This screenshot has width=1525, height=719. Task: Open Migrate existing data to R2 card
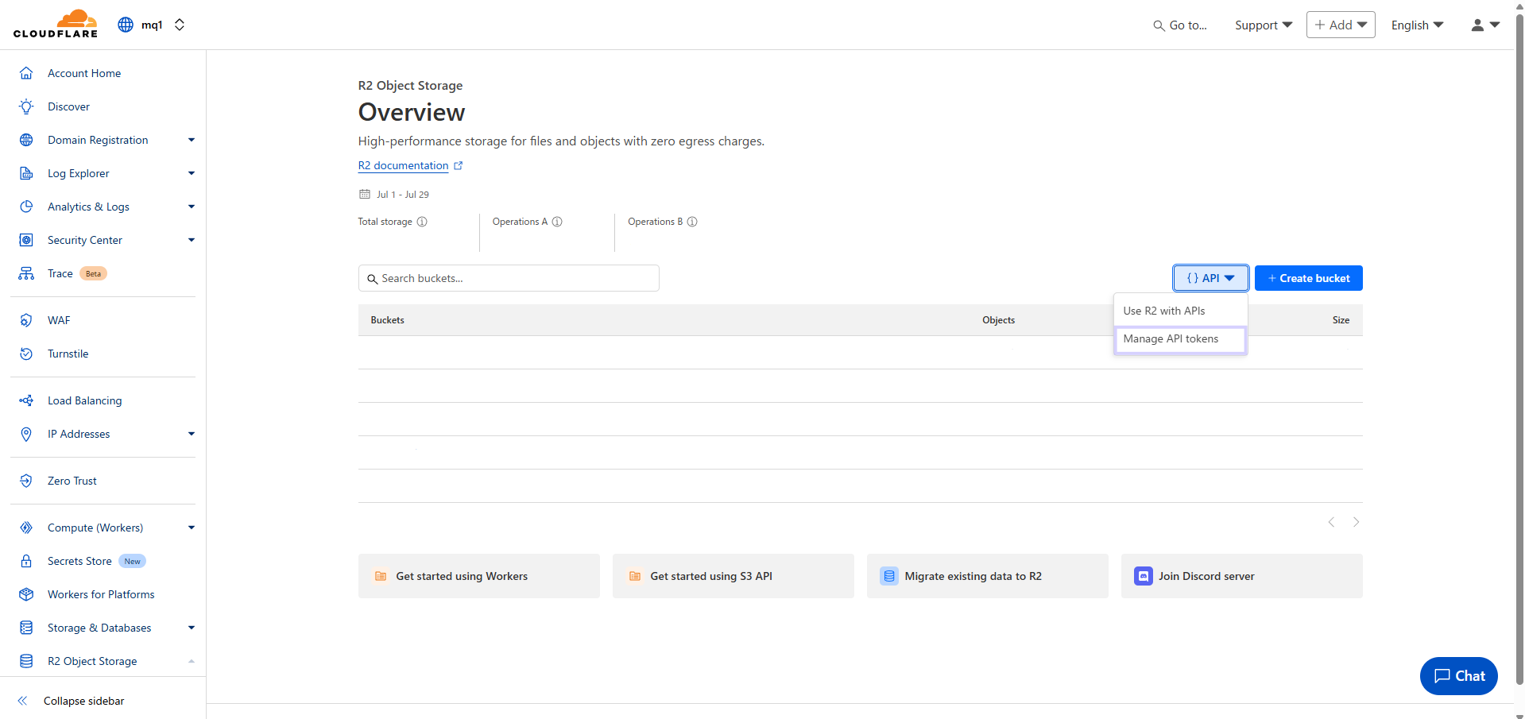(x=987, y=576)
